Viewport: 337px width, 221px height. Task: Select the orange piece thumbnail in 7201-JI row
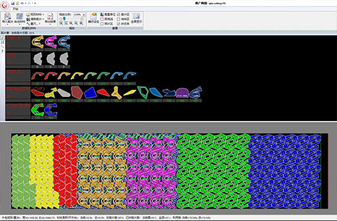[38, 42]
